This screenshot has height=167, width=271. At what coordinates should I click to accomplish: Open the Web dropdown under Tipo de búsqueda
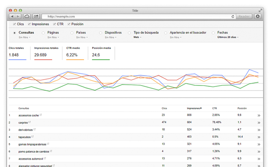pos(137,37)
